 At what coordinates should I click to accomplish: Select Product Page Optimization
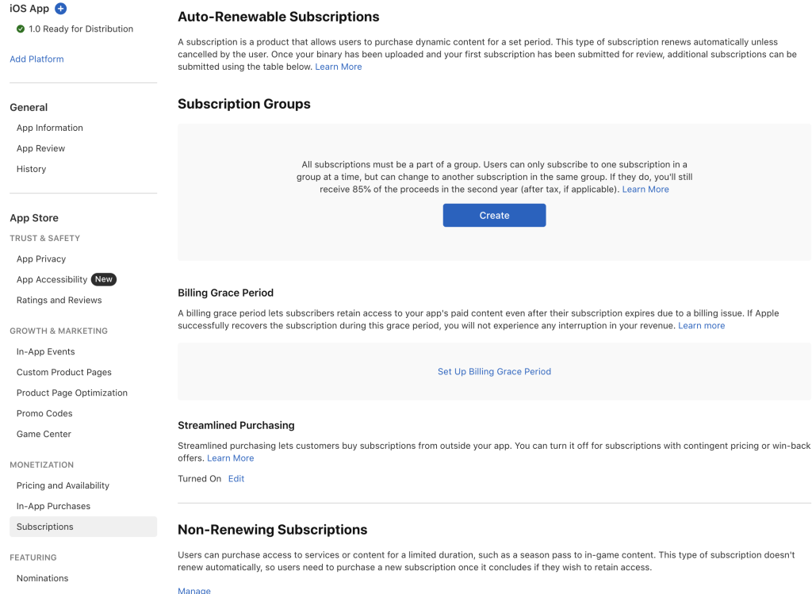click(x=72, y=393)
